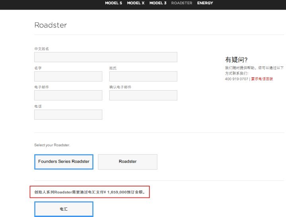Focus the 电话 input field

pyautogui.click(x=68, y=114)
